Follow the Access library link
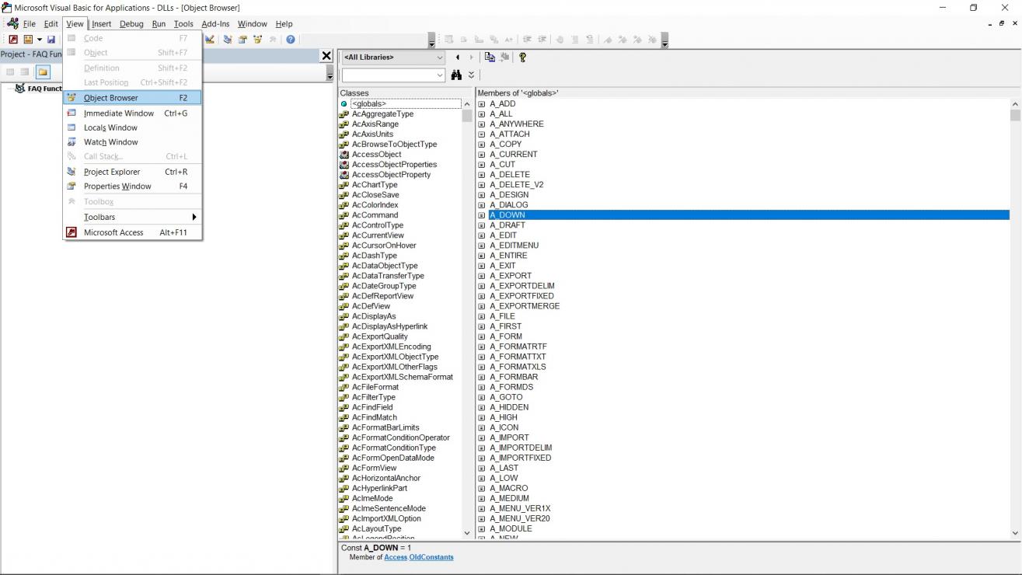The width and height of the screenshot is (1022, 575). (395, 557)
